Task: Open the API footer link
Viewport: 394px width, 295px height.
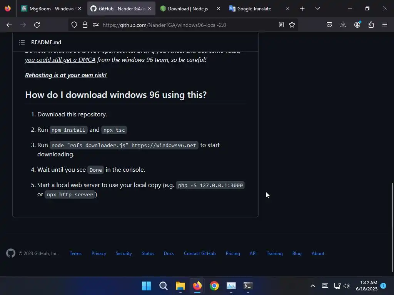Action: click(253, 254)
